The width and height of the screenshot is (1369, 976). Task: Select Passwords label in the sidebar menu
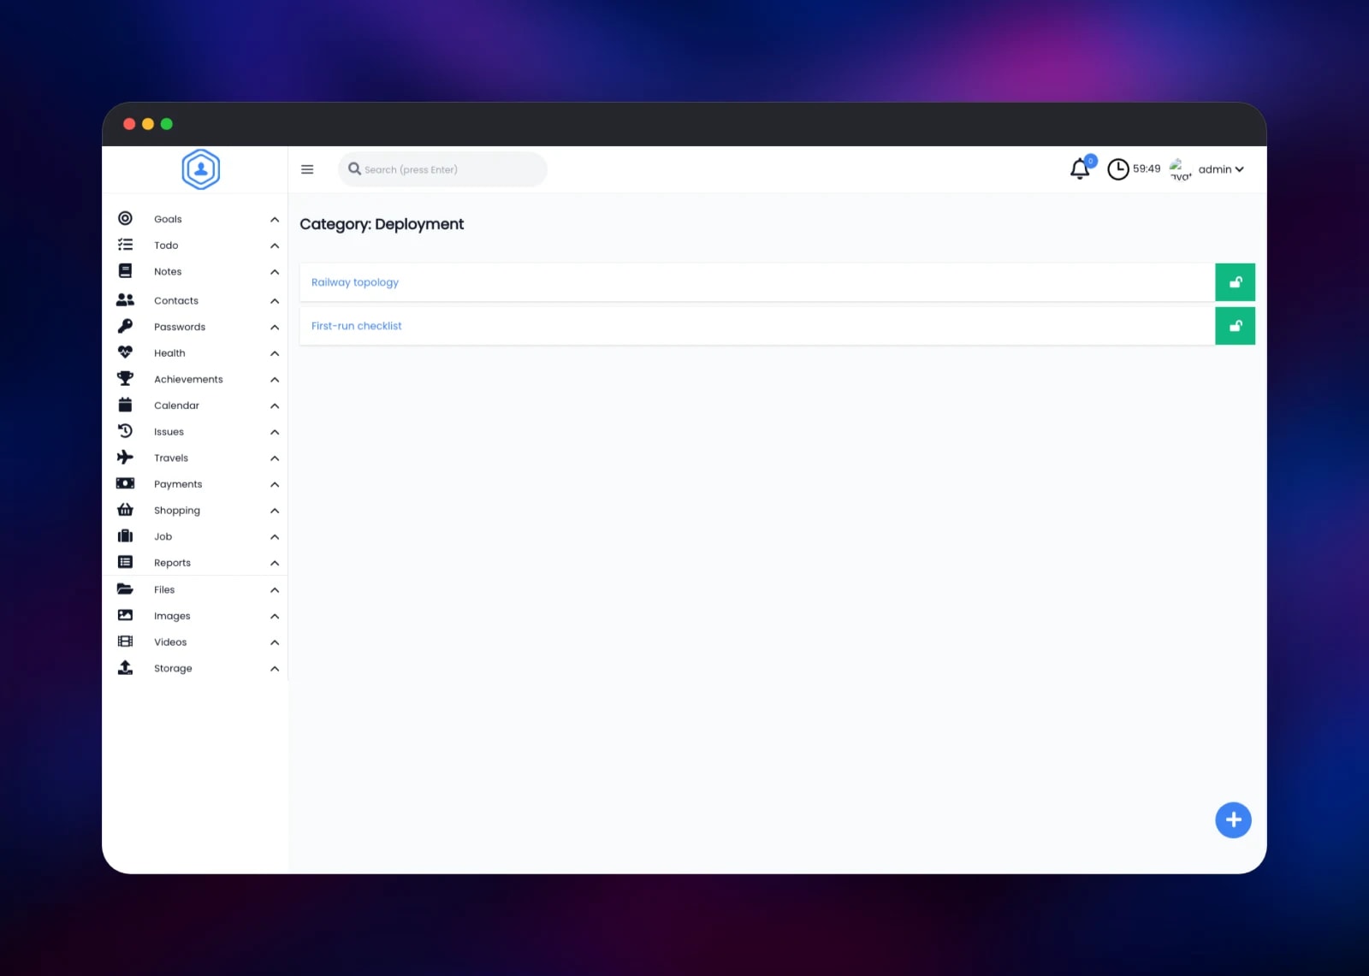pyautogui.click(x=180, y=327)
